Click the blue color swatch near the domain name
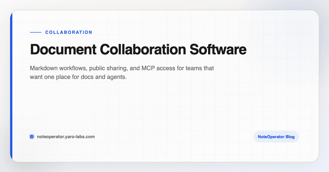The height and width of the screenshot is (172, 329). (x=32, y=136)
